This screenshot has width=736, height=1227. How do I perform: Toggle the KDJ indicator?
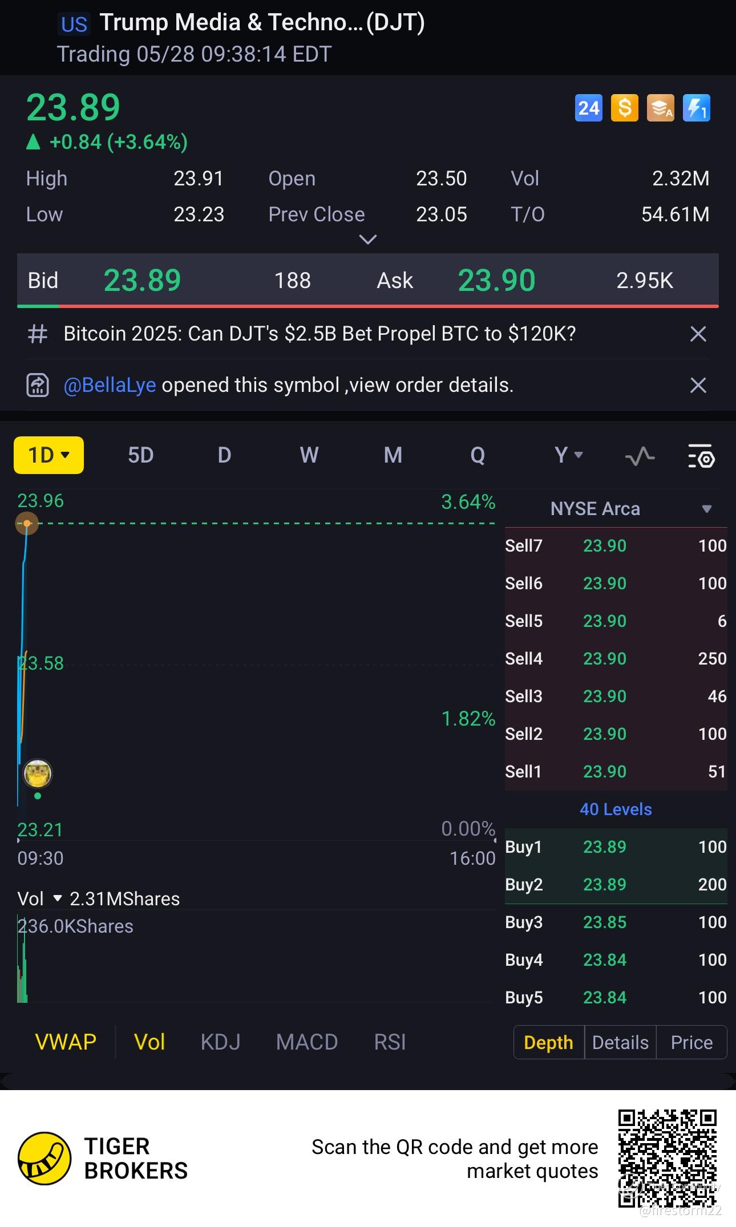click(x=220, y=1042)
